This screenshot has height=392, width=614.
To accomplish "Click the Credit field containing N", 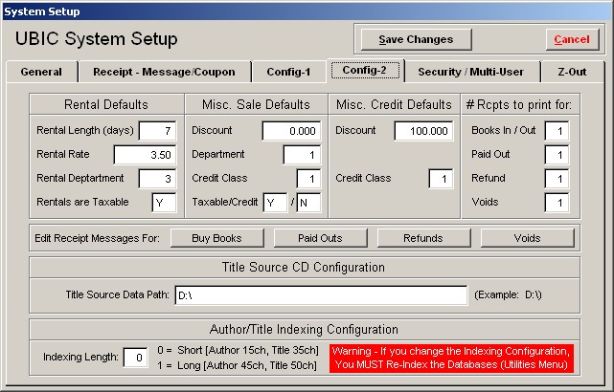I will click(308, 203).
